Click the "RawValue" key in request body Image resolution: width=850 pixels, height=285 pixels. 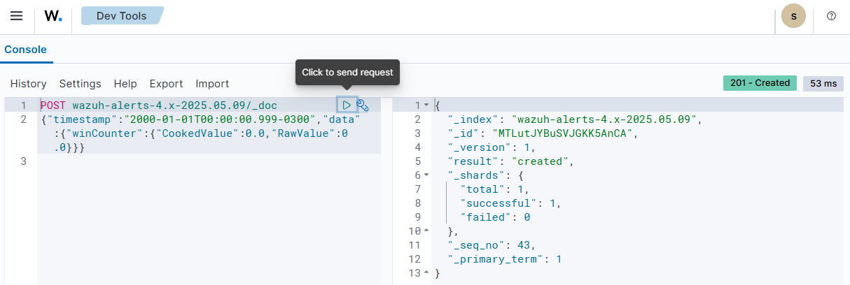click(302, 133)
